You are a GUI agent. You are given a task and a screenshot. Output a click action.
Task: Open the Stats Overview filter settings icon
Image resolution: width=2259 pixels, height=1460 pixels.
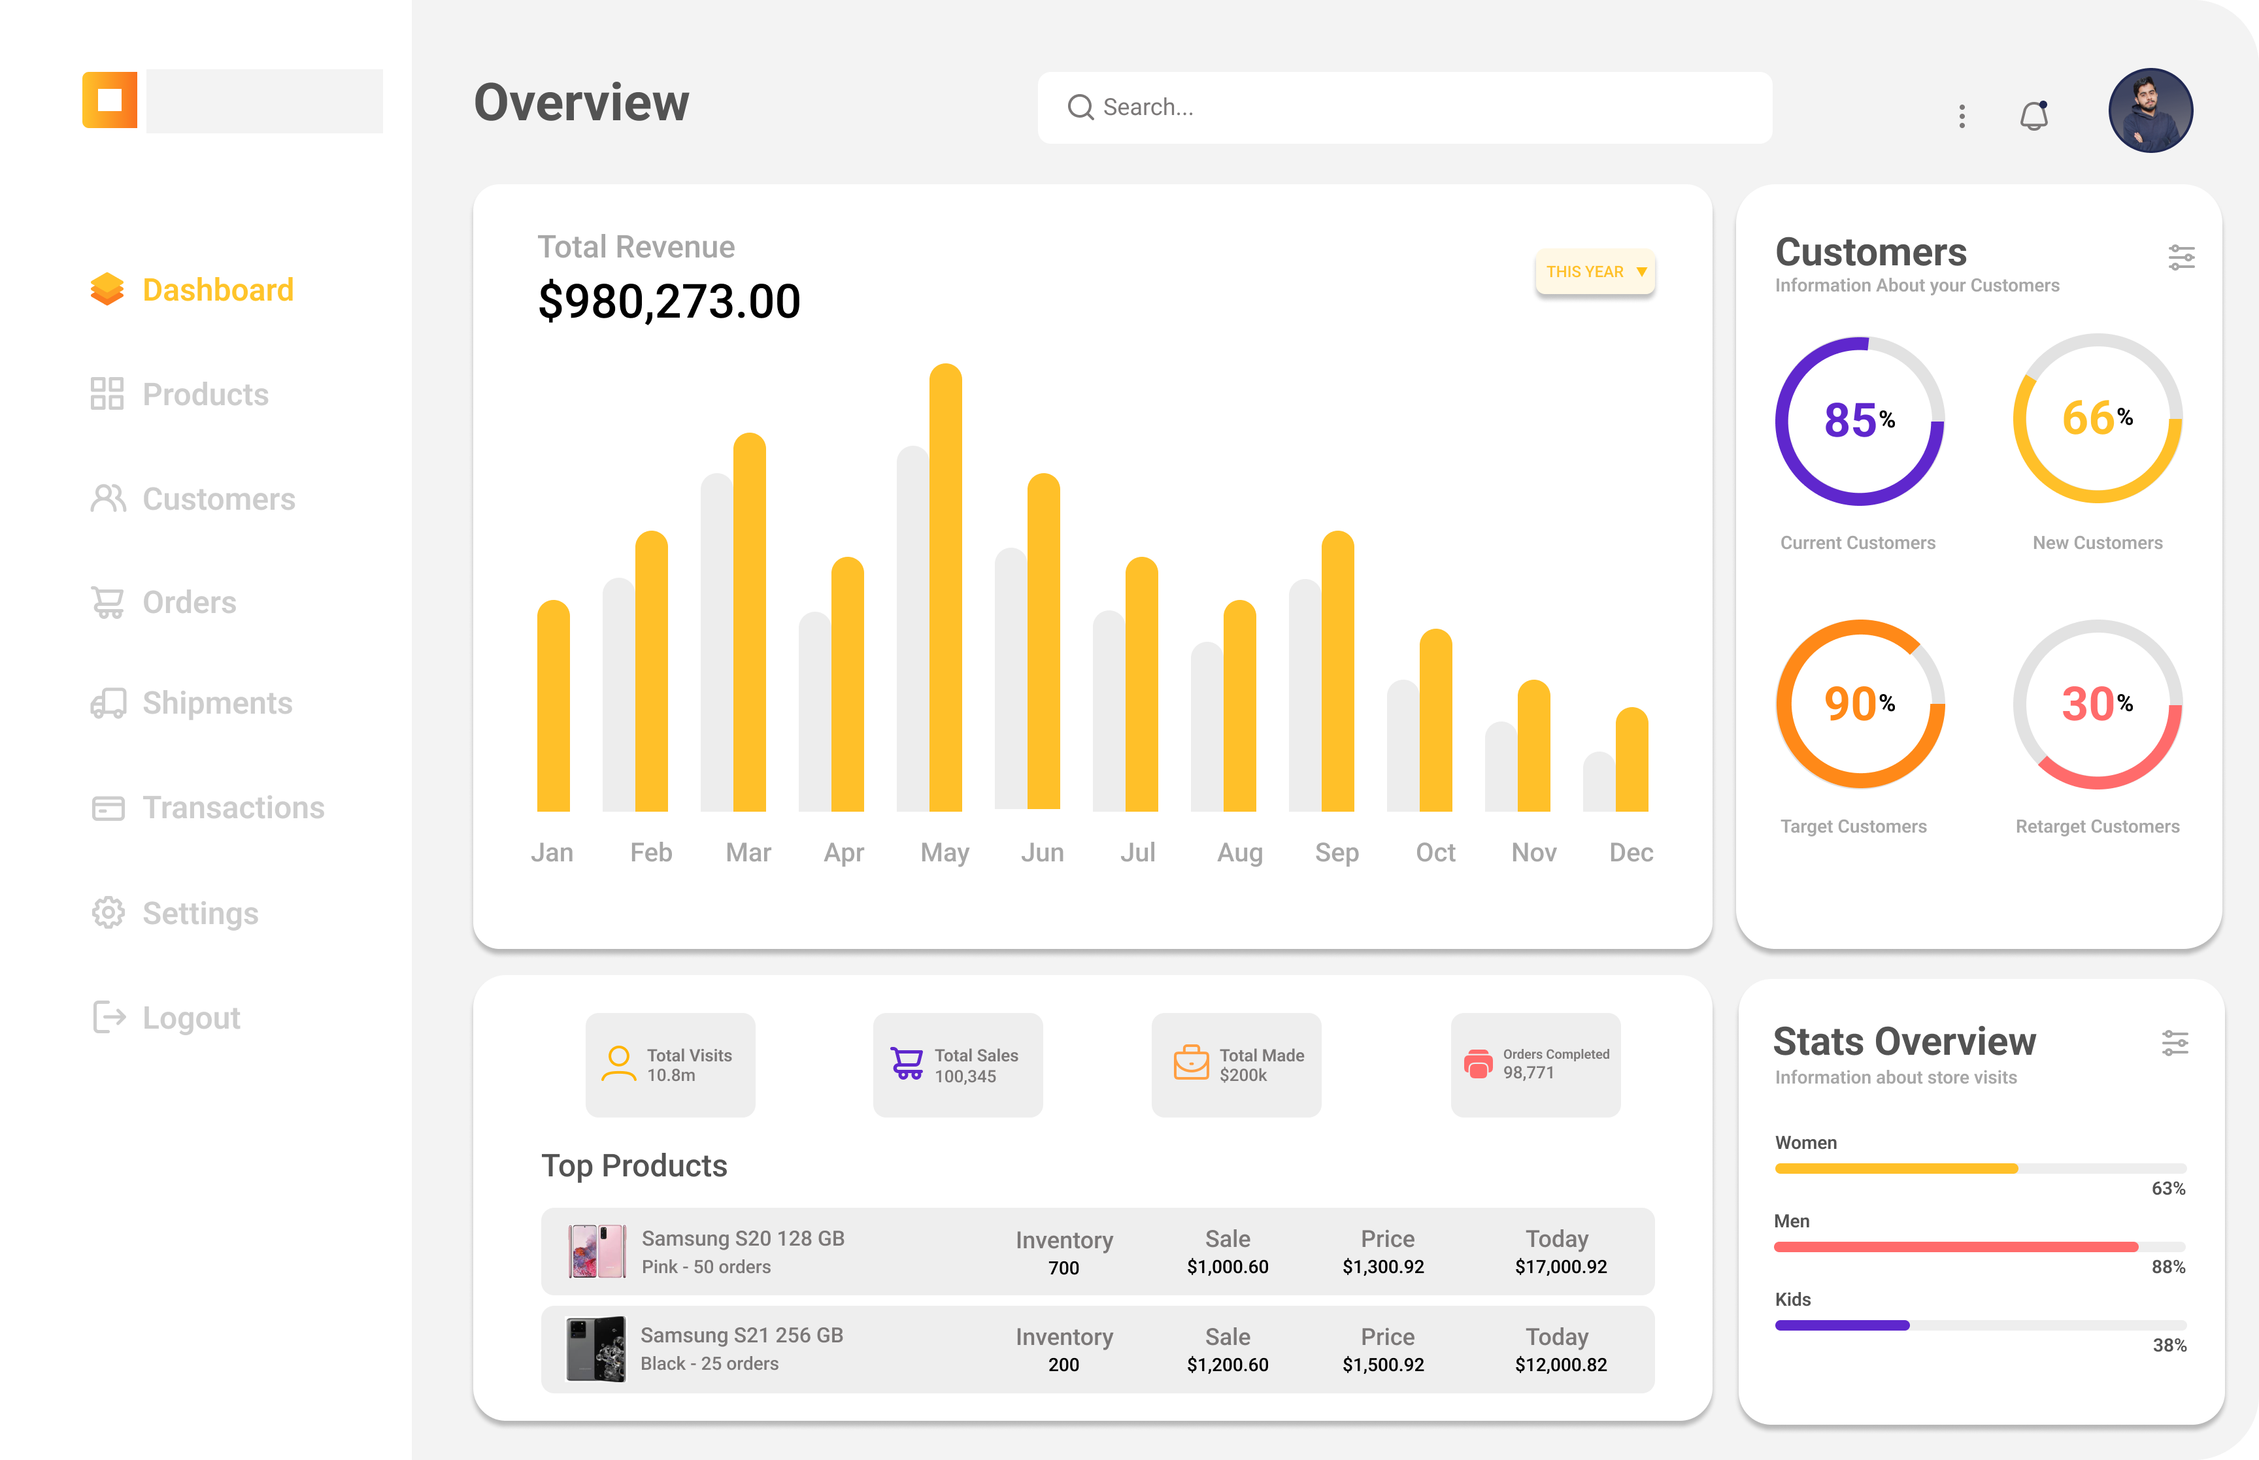[x=2175, y=1043]
